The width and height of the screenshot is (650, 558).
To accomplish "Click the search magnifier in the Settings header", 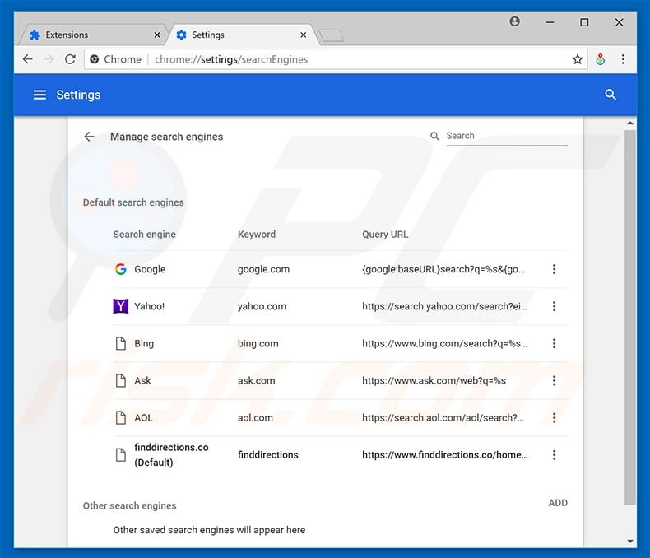I will pyautogui.click(x=611, y=95).
